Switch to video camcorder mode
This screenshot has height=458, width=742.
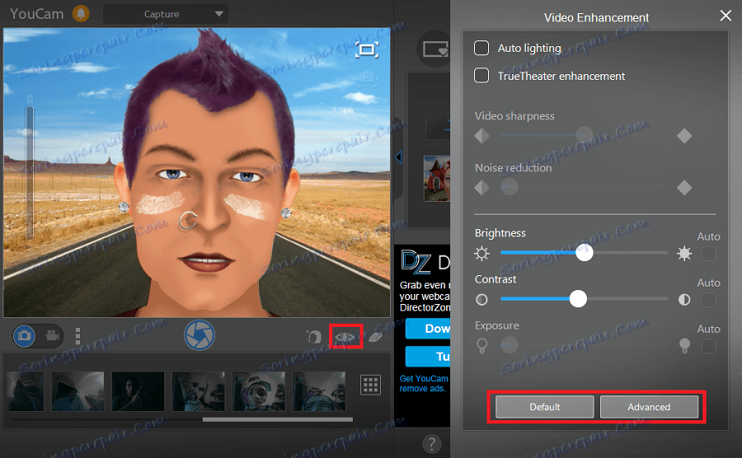[x=52, y=335]
